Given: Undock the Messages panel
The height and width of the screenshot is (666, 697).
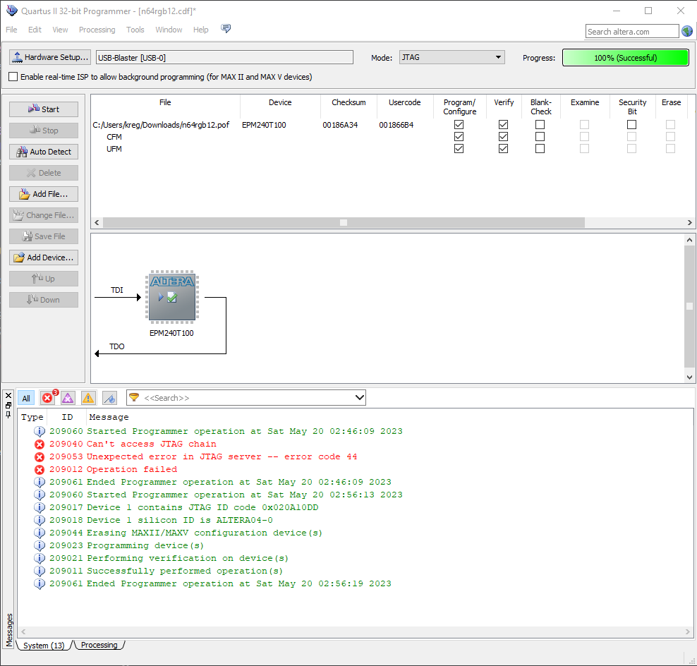Looking at the screenshot, I should pyautogui.click(x=8, y=405).
